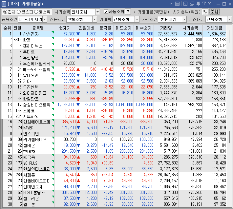Click the link arrows icon left of 조회
Viewport: 233px width, 209px height.
[x=205, y=12]
